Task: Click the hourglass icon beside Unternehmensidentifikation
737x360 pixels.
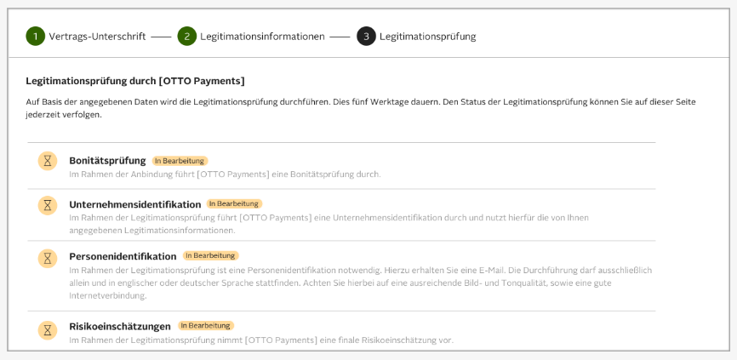Action: pyautogui.click(x=48, y=205)
